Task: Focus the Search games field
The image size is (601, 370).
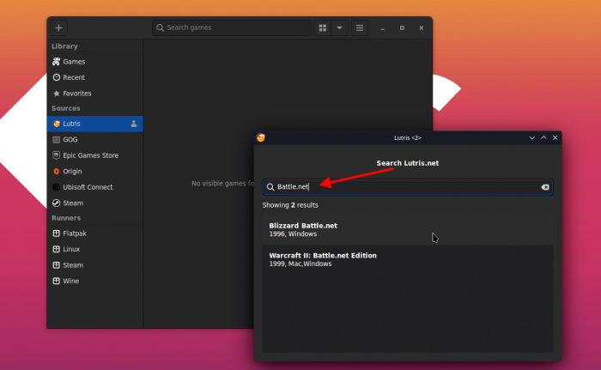Action: point(232,27)
